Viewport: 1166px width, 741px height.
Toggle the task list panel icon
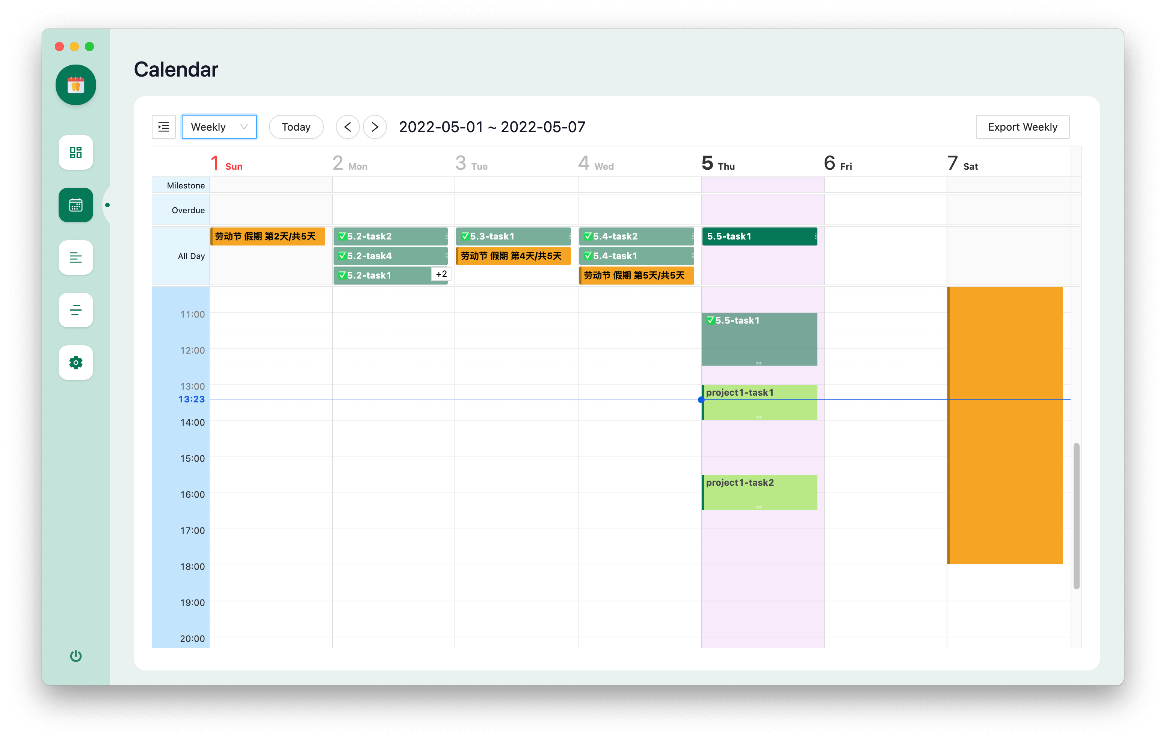(x=164, y=127)
